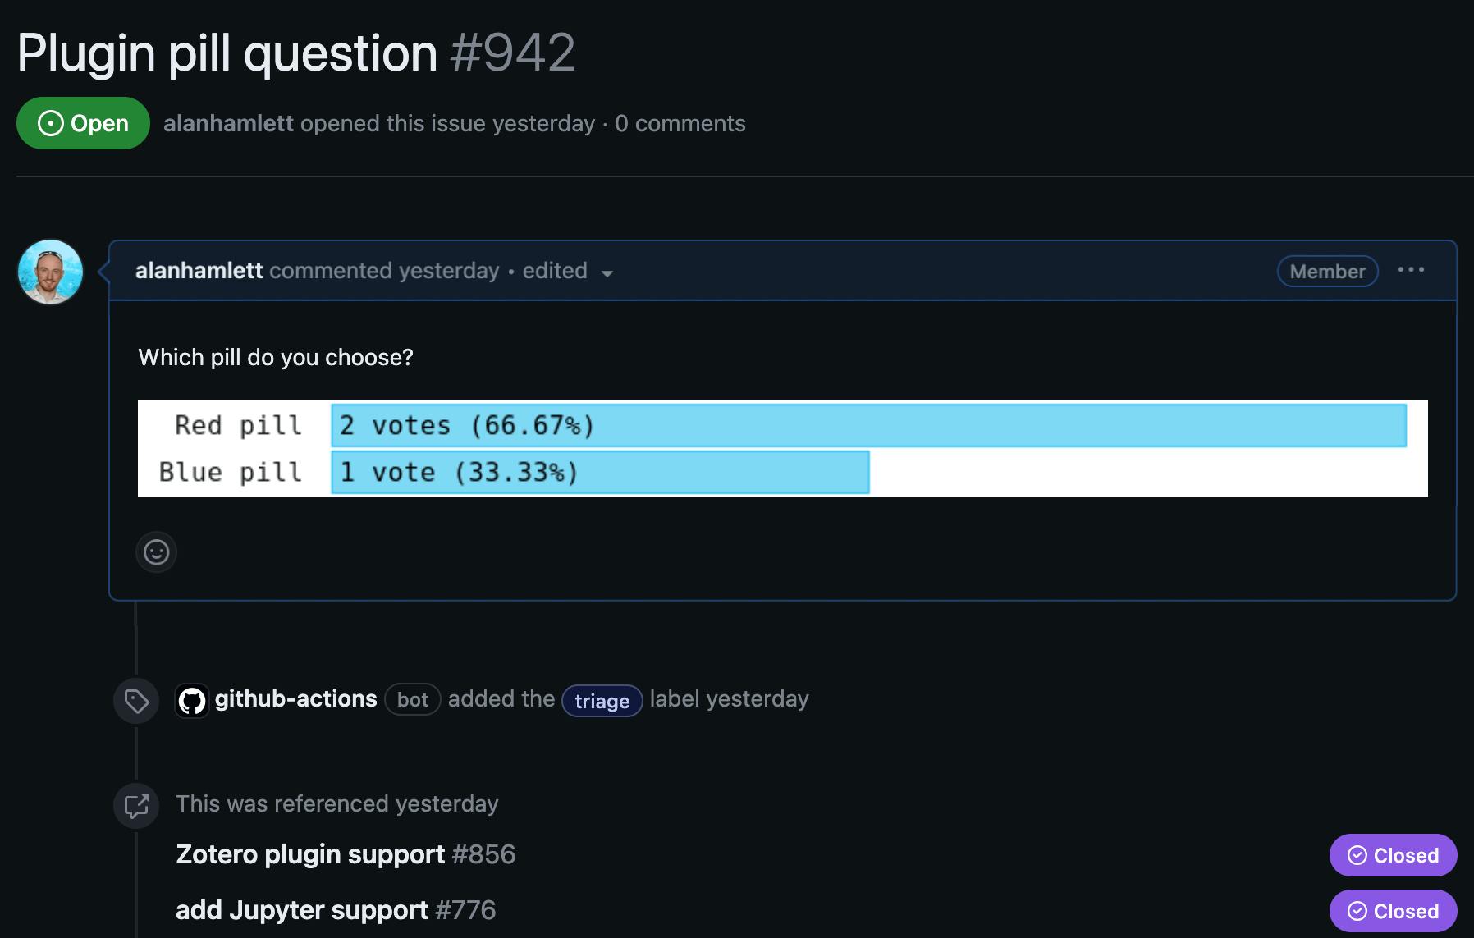
Task: Open the three-dot comment options menu
Action: point(1411,270)
